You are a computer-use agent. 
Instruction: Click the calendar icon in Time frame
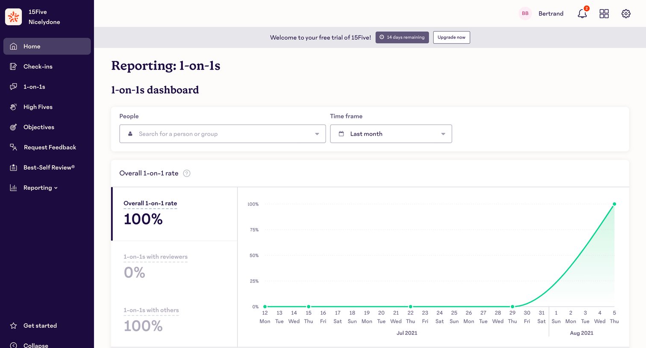[x=341, y=134]
